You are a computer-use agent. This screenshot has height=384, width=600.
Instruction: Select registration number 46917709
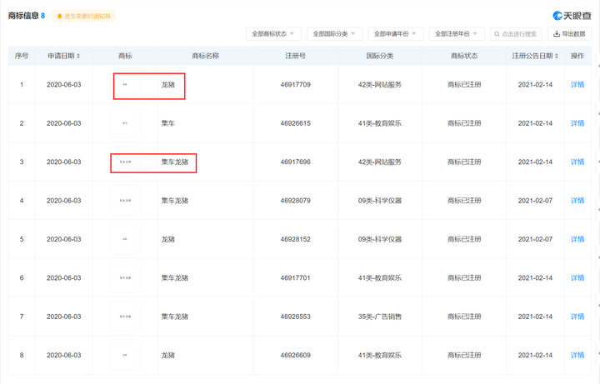tap(295, 84)
